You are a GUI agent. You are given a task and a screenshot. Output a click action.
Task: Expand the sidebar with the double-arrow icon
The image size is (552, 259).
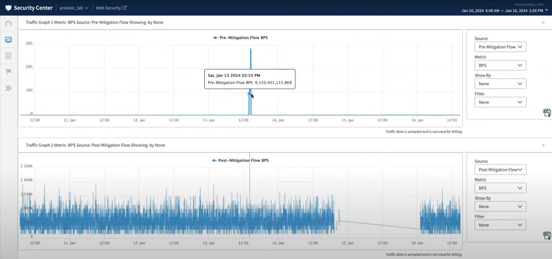point(8,88)
